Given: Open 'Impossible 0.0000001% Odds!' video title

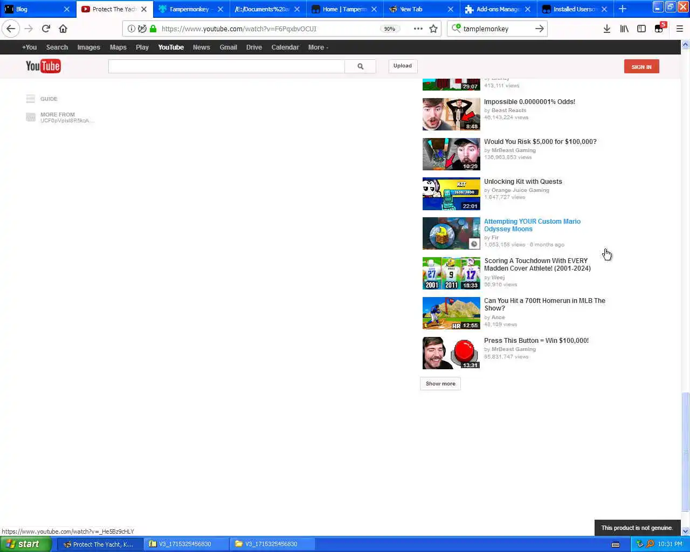Looking at the screenshot, I should point(529,102).
